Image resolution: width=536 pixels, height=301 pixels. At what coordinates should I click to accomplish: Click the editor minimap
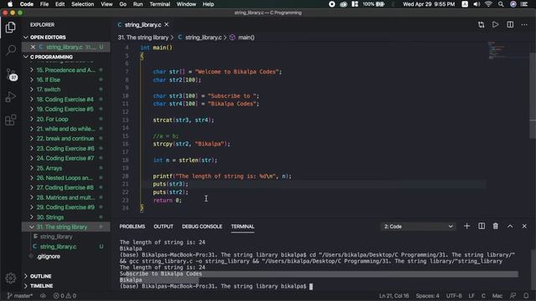pos(497,50)
